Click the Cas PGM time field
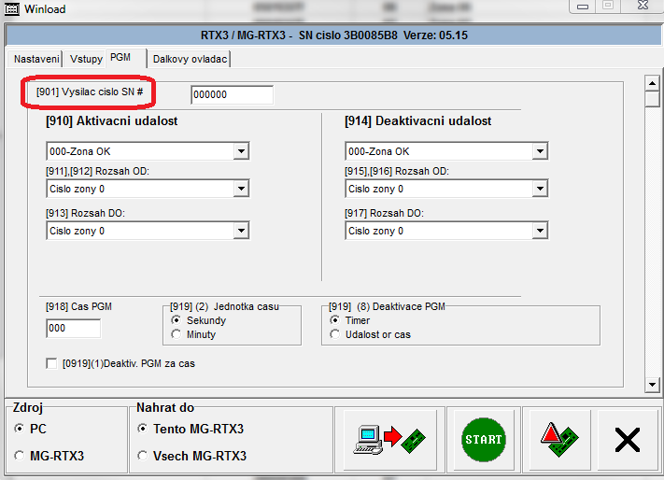This screenshot has width=664, height=480. coord(73,329)
